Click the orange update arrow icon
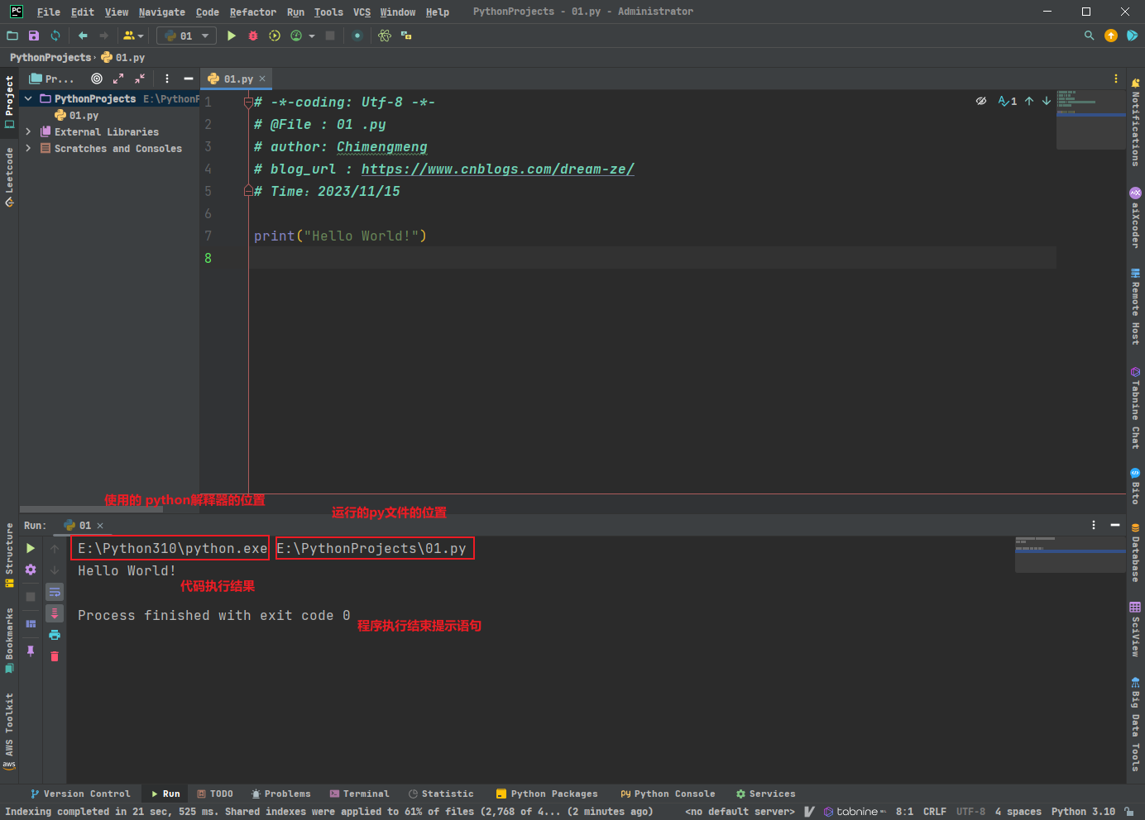Image resolution: width=1145 pixels, height=820 pixels. pyautogui.click(x=1111, y=36)
